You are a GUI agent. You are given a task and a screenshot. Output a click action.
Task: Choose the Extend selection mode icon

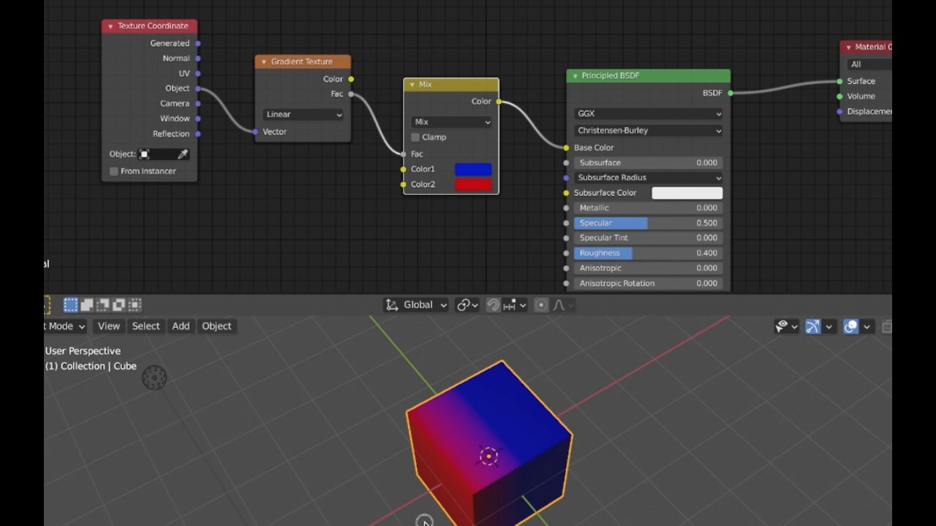click(x=87, y=305)
